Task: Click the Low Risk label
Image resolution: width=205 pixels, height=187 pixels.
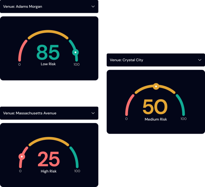Action: [x=48, y=64]
